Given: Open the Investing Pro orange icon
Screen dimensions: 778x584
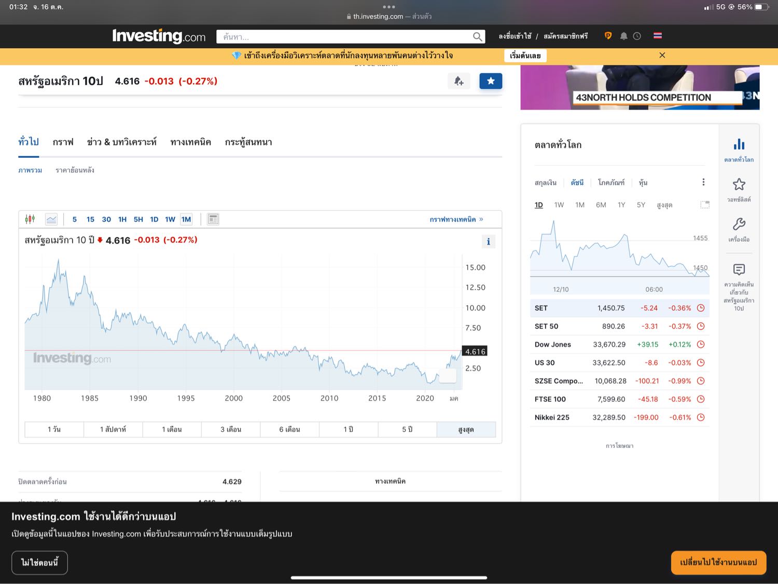Looking at the screenshot, I should [x=608, y=36].
